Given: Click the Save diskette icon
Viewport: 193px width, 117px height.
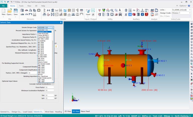Looking at the screenshot, I should [16, 11].
